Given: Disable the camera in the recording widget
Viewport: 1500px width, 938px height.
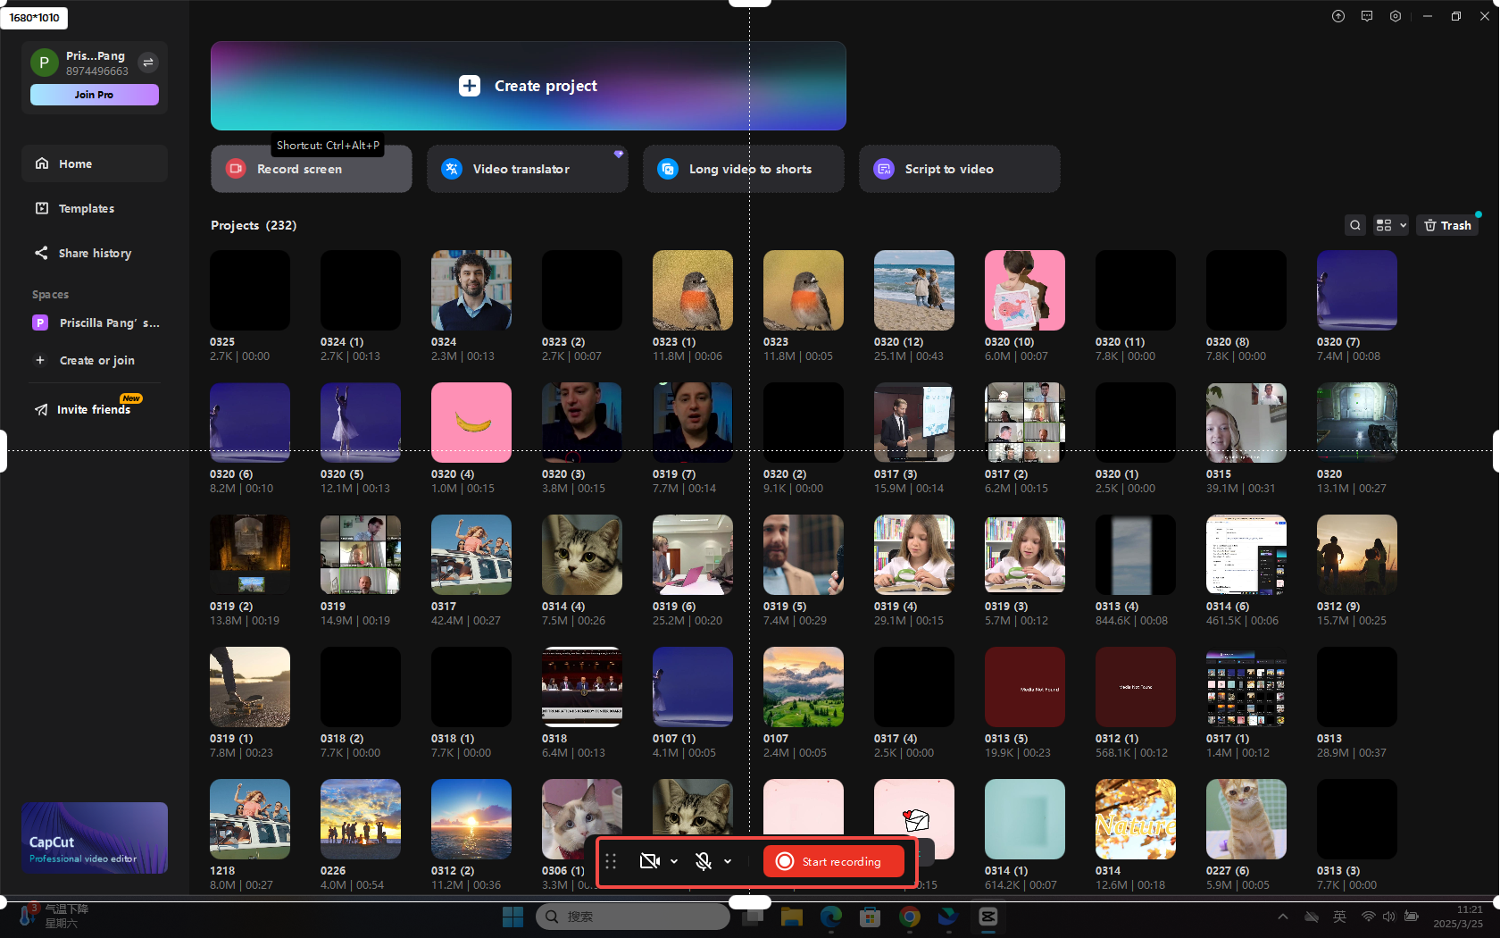Looking at the screenshot, I should tap(650, 861).
